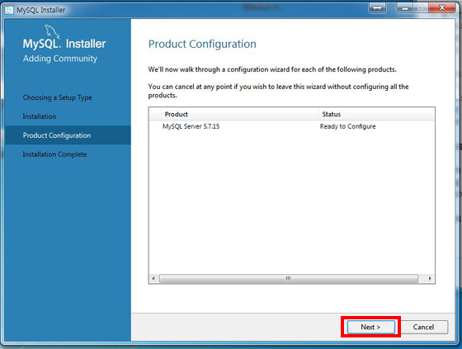Click the left scroll arrow of the product list

coord(153,278)
